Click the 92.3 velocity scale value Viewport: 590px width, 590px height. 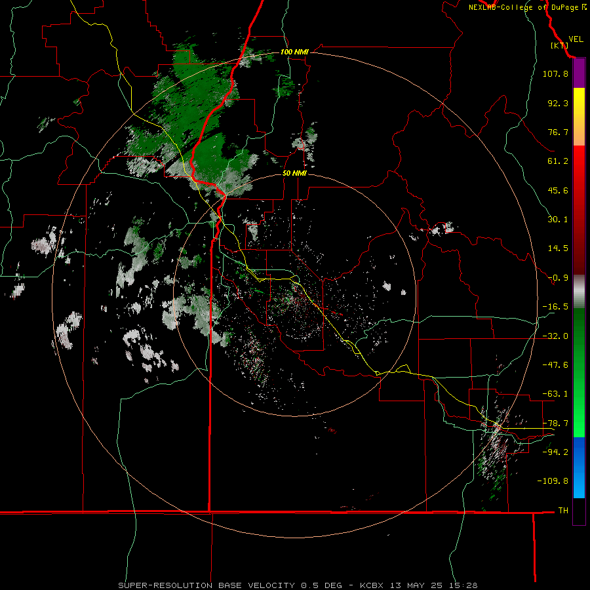[558, 103]
